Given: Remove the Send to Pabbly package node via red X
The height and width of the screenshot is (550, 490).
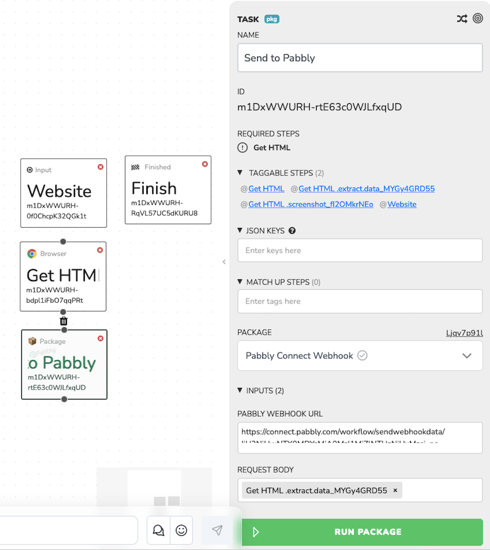Looking at the screenshot, I should tap(100, 338).
